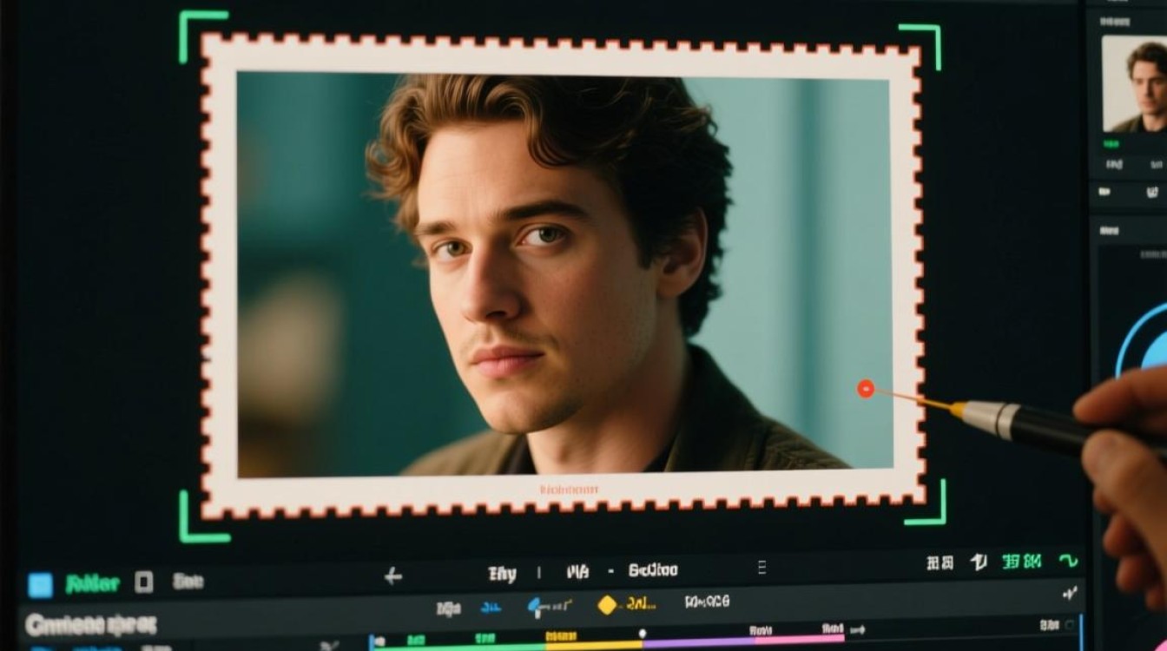The width and height of the screenshot is (1167, 651).
Task: Select the pink clip segment on the timeline track
Action: pos(801,639)
